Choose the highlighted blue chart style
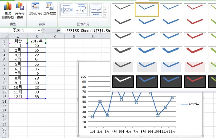 click(147, 9)
